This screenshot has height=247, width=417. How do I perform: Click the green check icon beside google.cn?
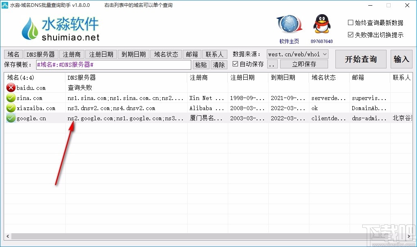coord(10,118)
